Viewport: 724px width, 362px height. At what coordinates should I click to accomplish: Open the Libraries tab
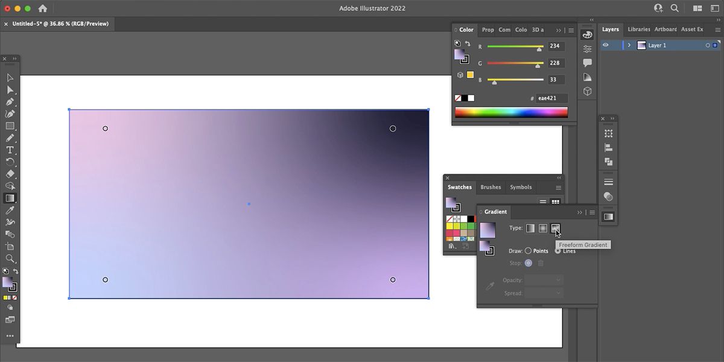638,29
